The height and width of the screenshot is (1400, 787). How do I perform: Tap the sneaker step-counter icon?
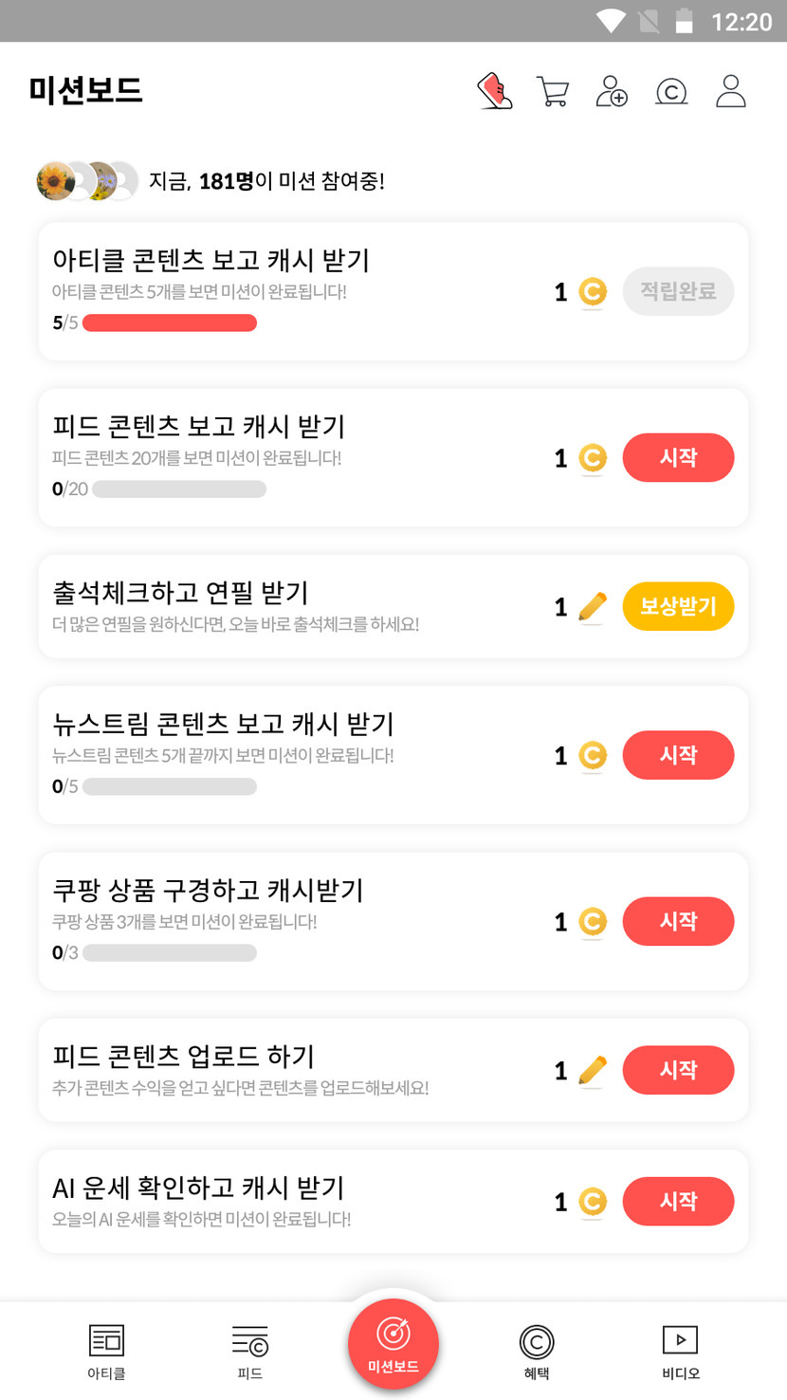(494, 92)
